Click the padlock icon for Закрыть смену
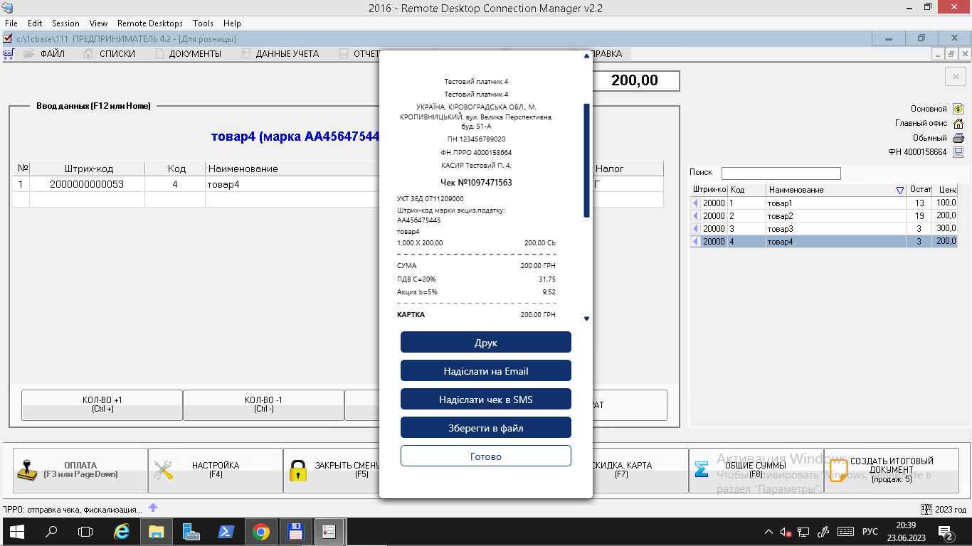 point(297,470)
